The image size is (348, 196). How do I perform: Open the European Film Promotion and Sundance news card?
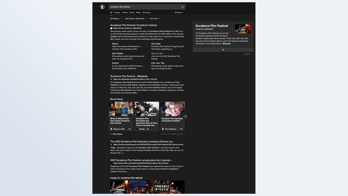147,117
